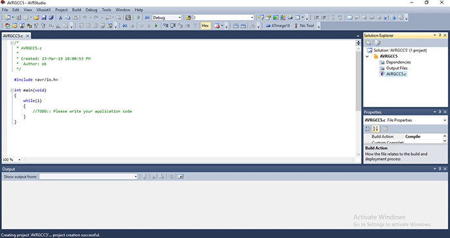Click Start Debugging and Break icon beside Debug box

[x=147, y=18]
